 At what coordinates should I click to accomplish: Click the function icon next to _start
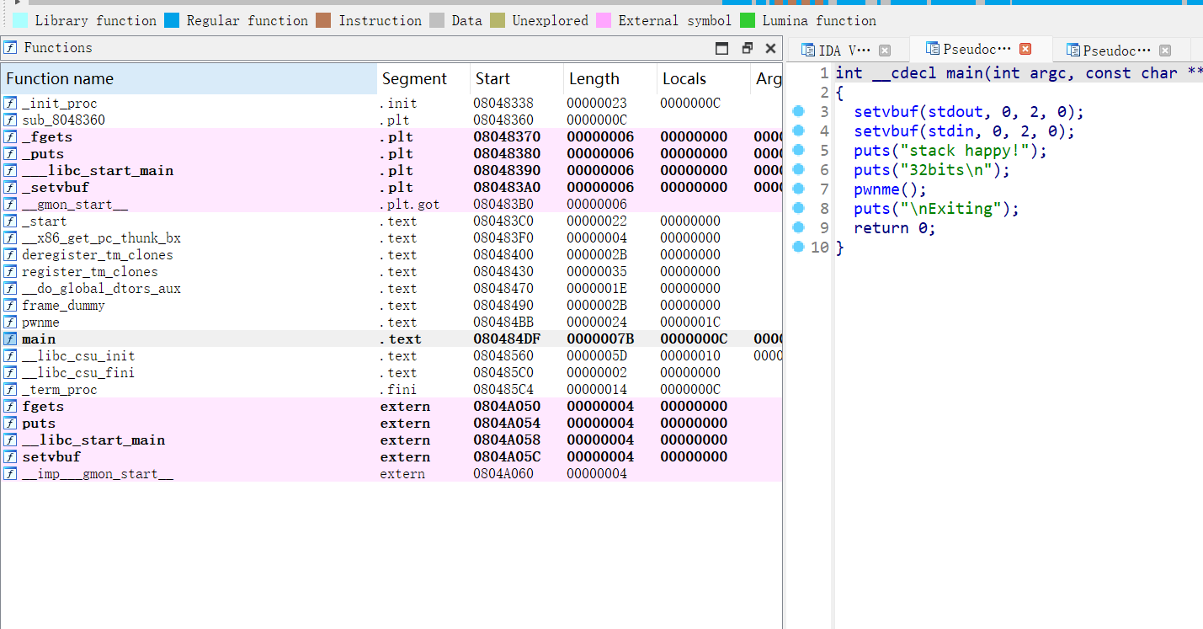click(10, 221)
